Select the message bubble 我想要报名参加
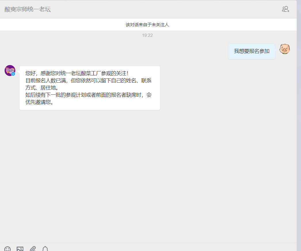This screenshot has width=301, height=251. (252, 51)
